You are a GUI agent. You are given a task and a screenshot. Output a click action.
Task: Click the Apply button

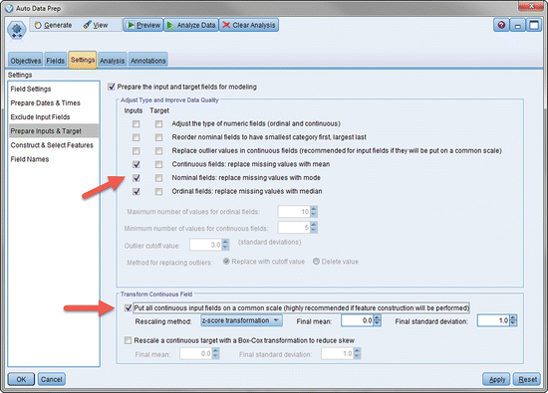[496, 379]
